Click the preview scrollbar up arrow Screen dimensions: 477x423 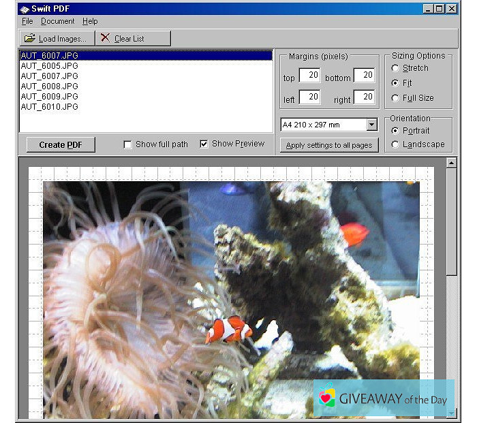point(451,163)
